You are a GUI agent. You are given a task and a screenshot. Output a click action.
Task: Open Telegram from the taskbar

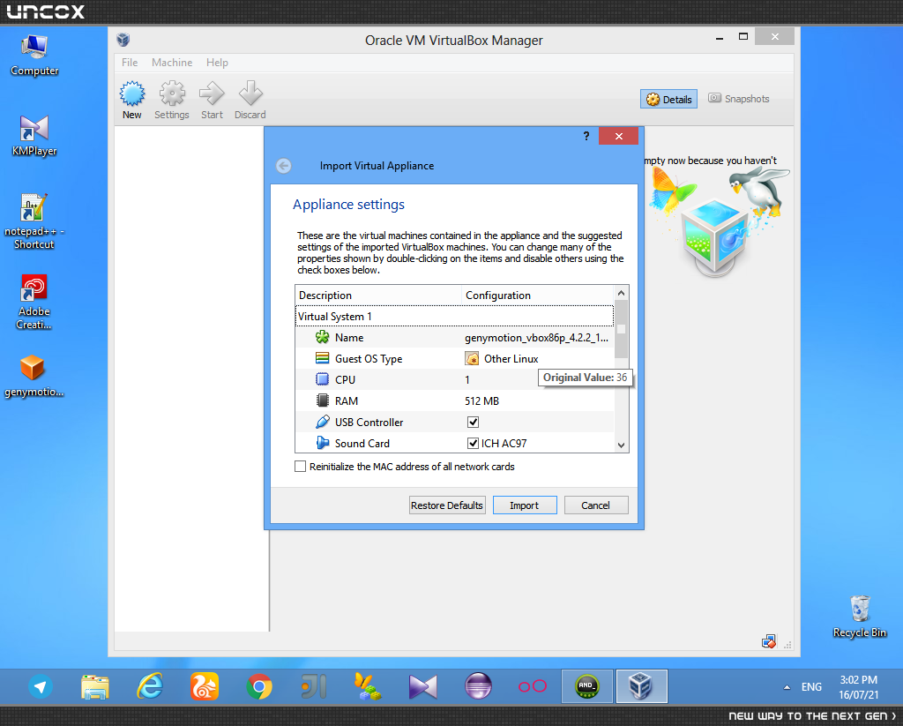point(41,686)
